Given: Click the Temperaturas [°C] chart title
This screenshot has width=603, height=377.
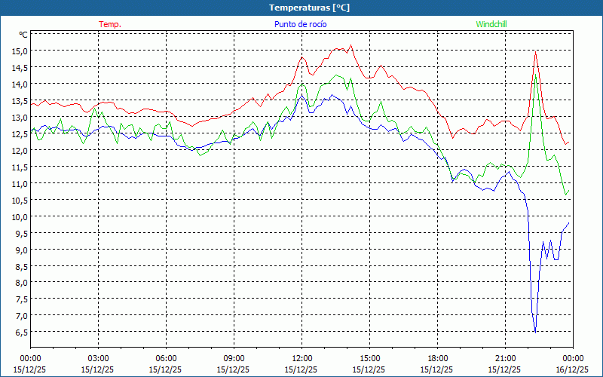Looking at the screenshot, I should [309, 8].
